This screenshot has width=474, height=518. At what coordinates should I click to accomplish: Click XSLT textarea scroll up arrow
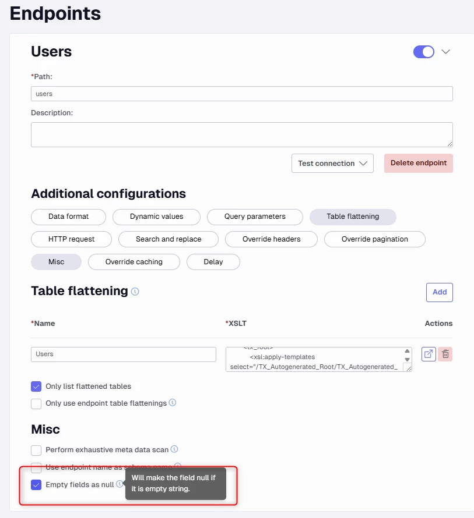tap(408, 351)
